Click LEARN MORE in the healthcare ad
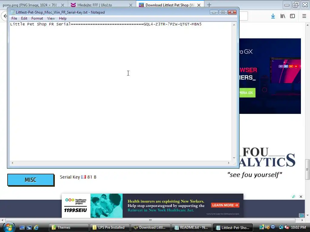Viewport: 310px width, 232px height. (x=225, y=205)
